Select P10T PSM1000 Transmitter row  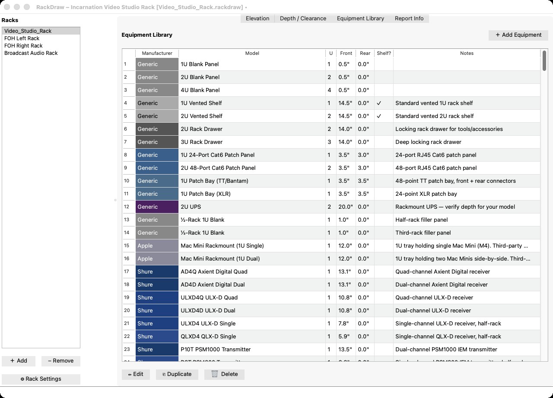[x=331, y=350]
